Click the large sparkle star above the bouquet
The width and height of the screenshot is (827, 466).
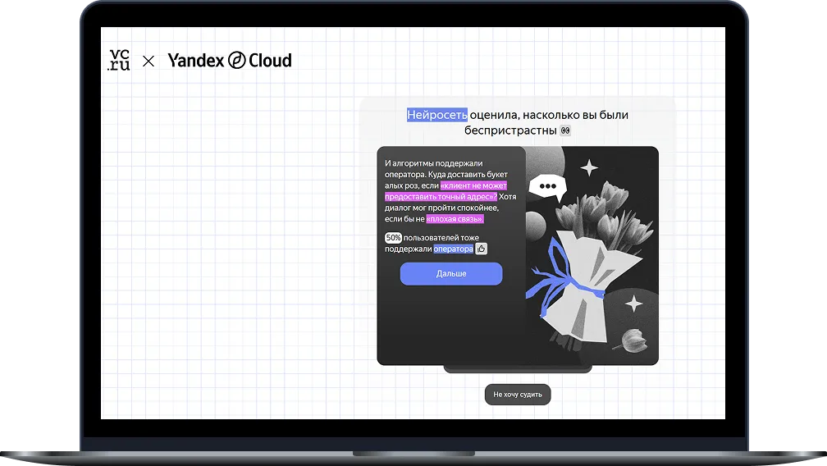(588, 168)
